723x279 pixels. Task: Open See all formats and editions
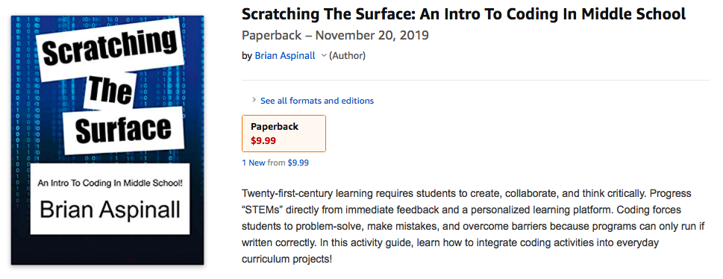point(317,101)
